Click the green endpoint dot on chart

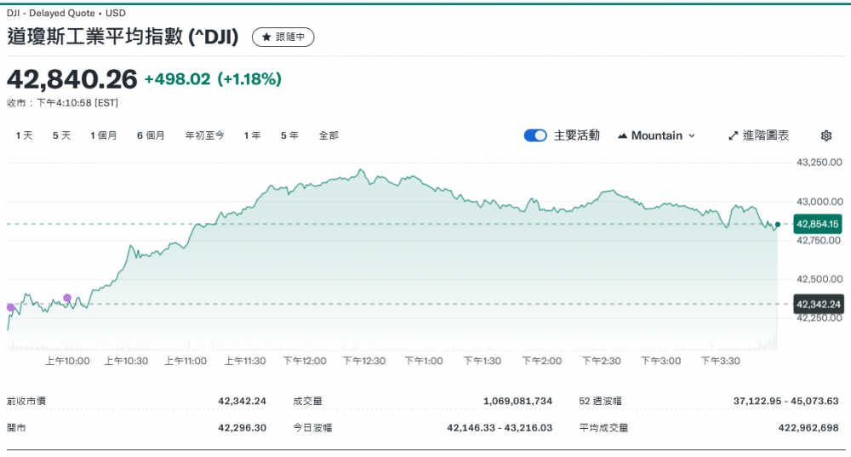(x=778, y=224)
